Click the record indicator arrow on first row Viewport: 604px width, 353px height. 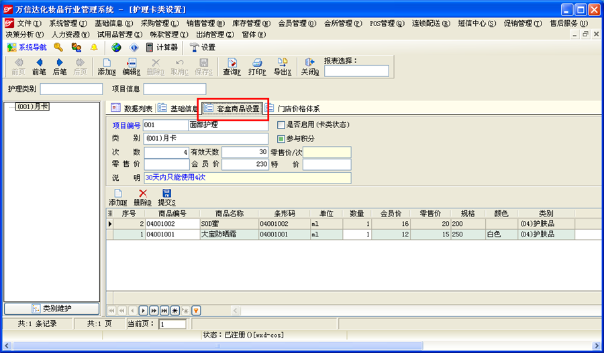coord(110,224)
